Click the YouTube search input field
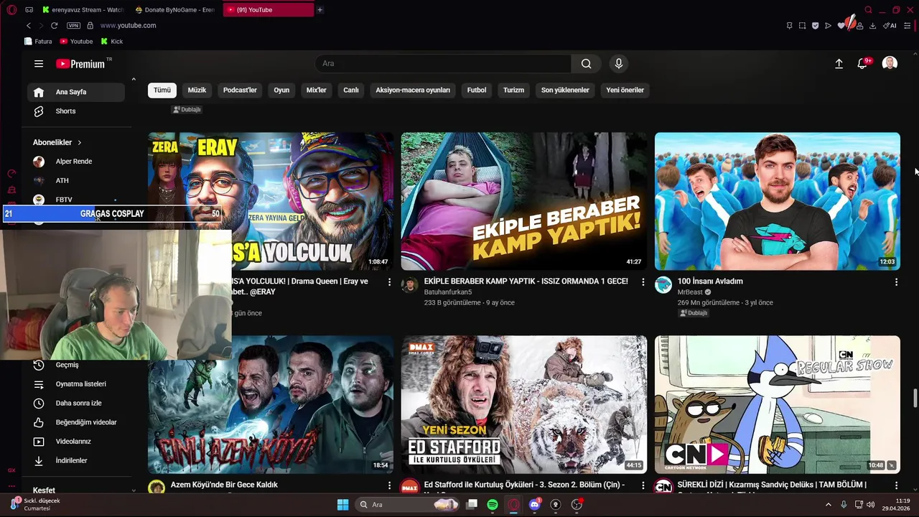Image resolution: width=919 pixels, height=517 pixels. (443, 64)
